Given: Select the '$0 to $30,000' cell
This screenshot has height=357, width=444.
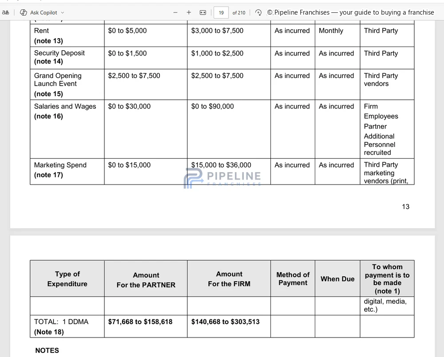Looking at the screenshot, I should (129, 106).
